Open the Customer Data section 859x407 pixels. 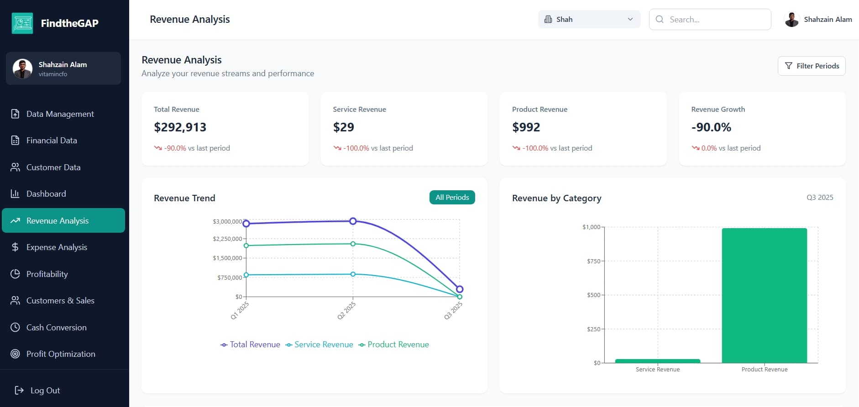coord(63,167)
